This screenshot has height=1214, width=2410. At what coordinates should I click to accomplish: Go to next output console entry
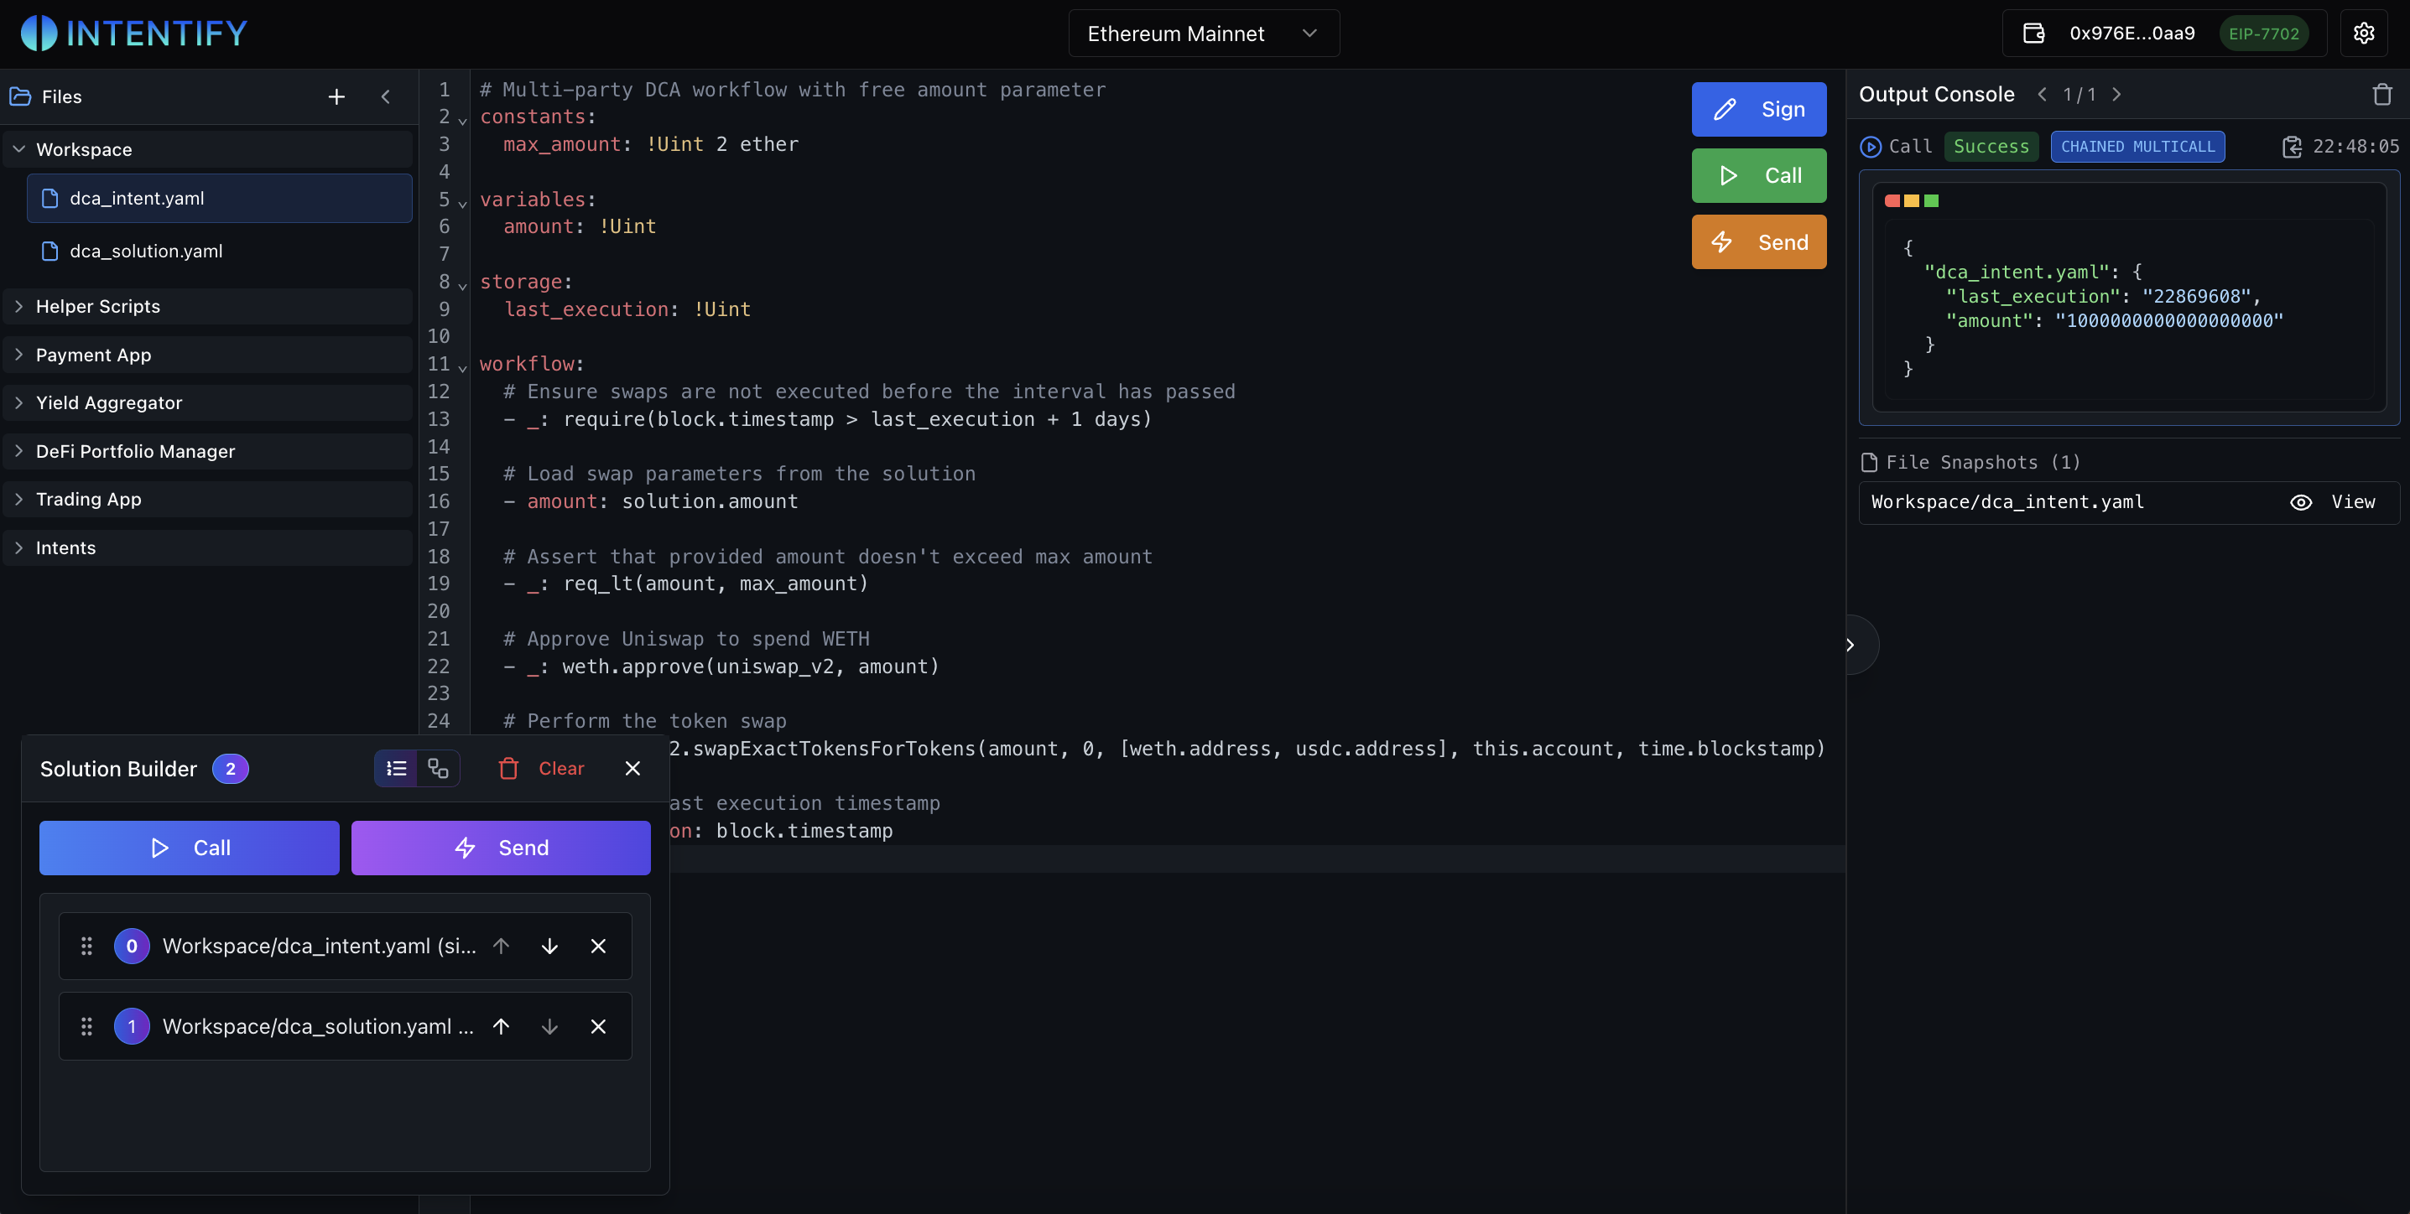pyautogui.click(x=2117, y=95)
